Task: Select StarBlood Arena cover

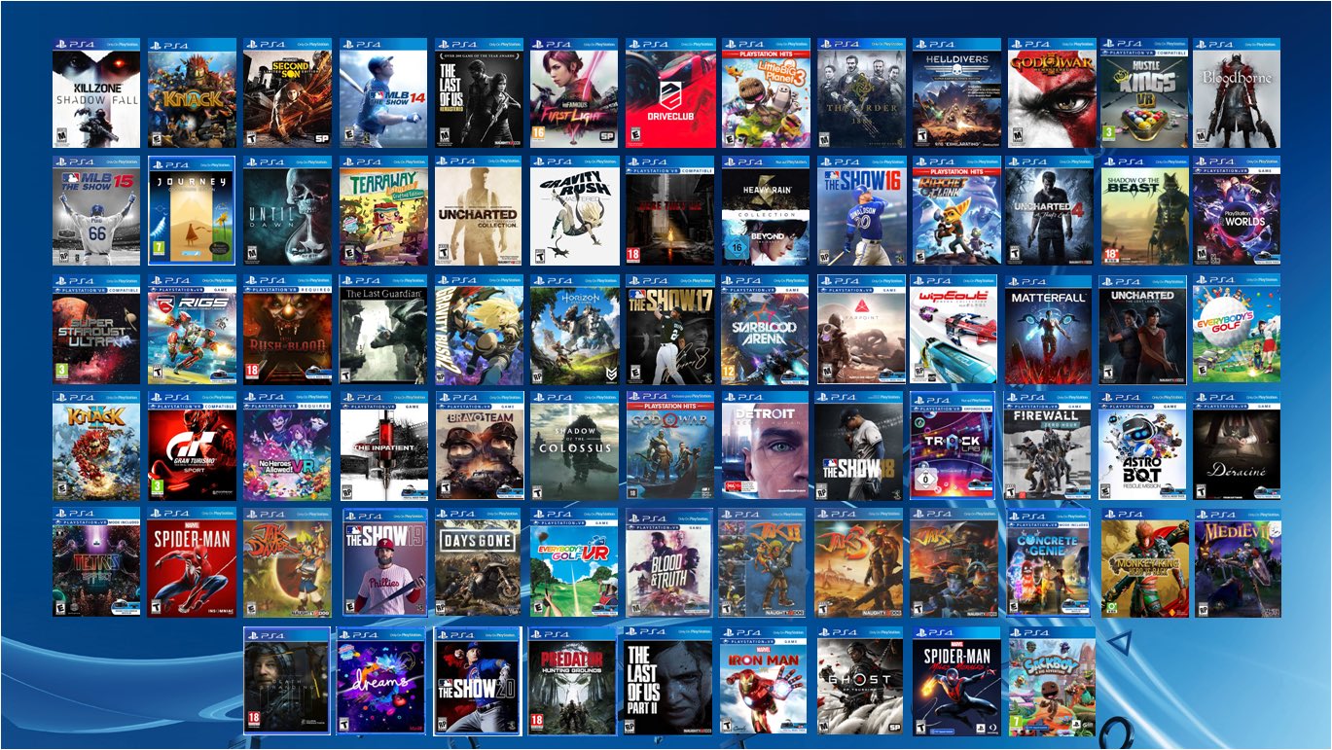Action: [766, 329]
